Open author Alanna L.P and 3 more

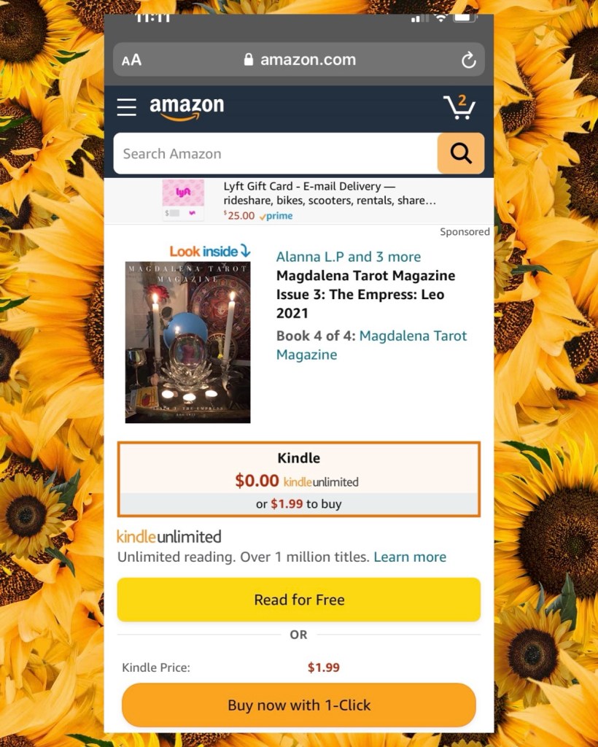pos(349,257)
